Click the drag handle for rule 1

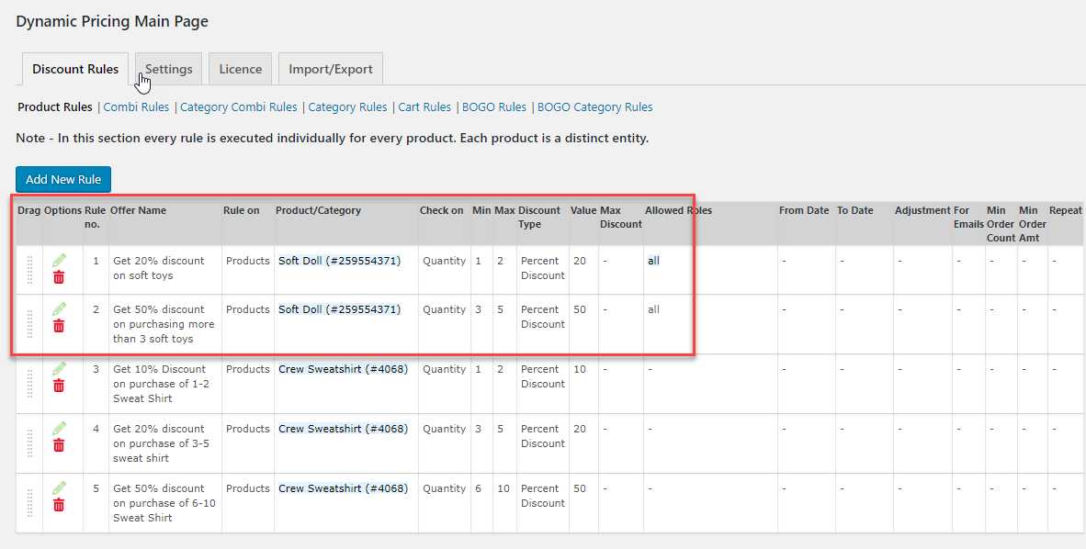click(29, 269)
